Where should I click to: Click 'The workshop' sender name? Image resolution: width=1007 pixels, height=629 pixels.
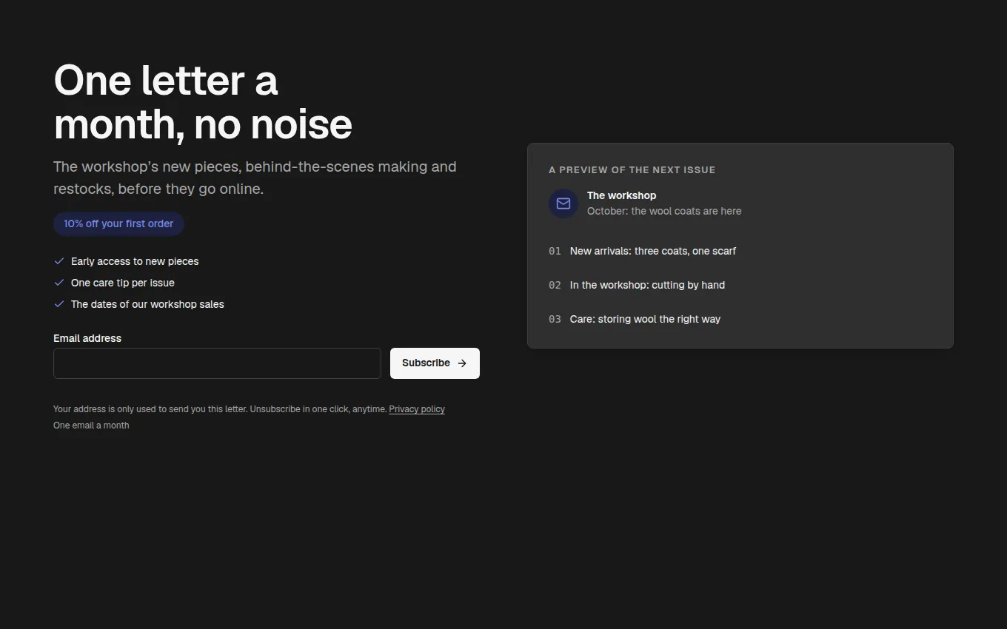click(x=621, y=195)
